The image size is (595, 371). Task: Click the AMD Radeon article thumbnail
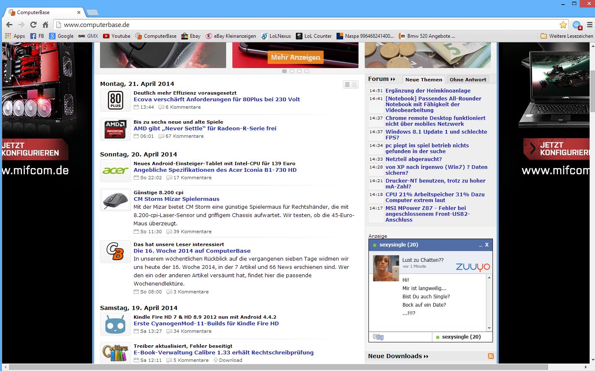click(x=116, y=129)
